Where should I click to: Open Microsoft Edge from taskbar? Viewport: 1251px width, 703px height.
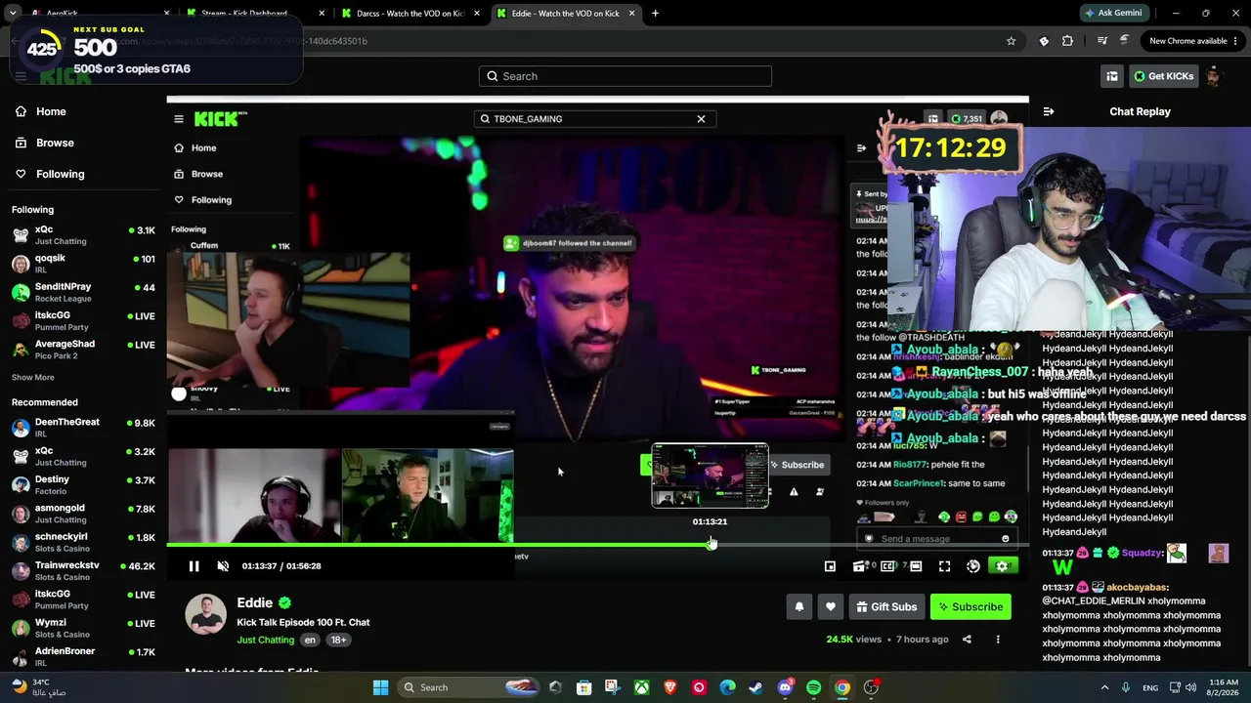[727, 687]
